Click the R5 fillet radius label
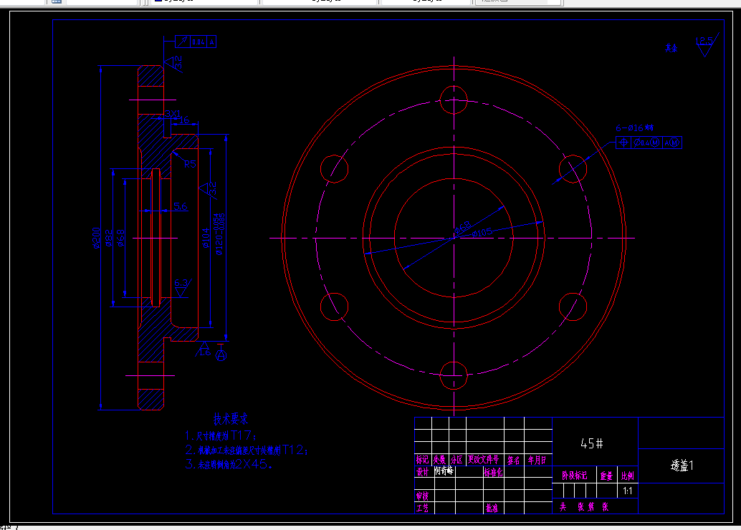741x530 pixels. pyautogui.click(x=190, y=165)
